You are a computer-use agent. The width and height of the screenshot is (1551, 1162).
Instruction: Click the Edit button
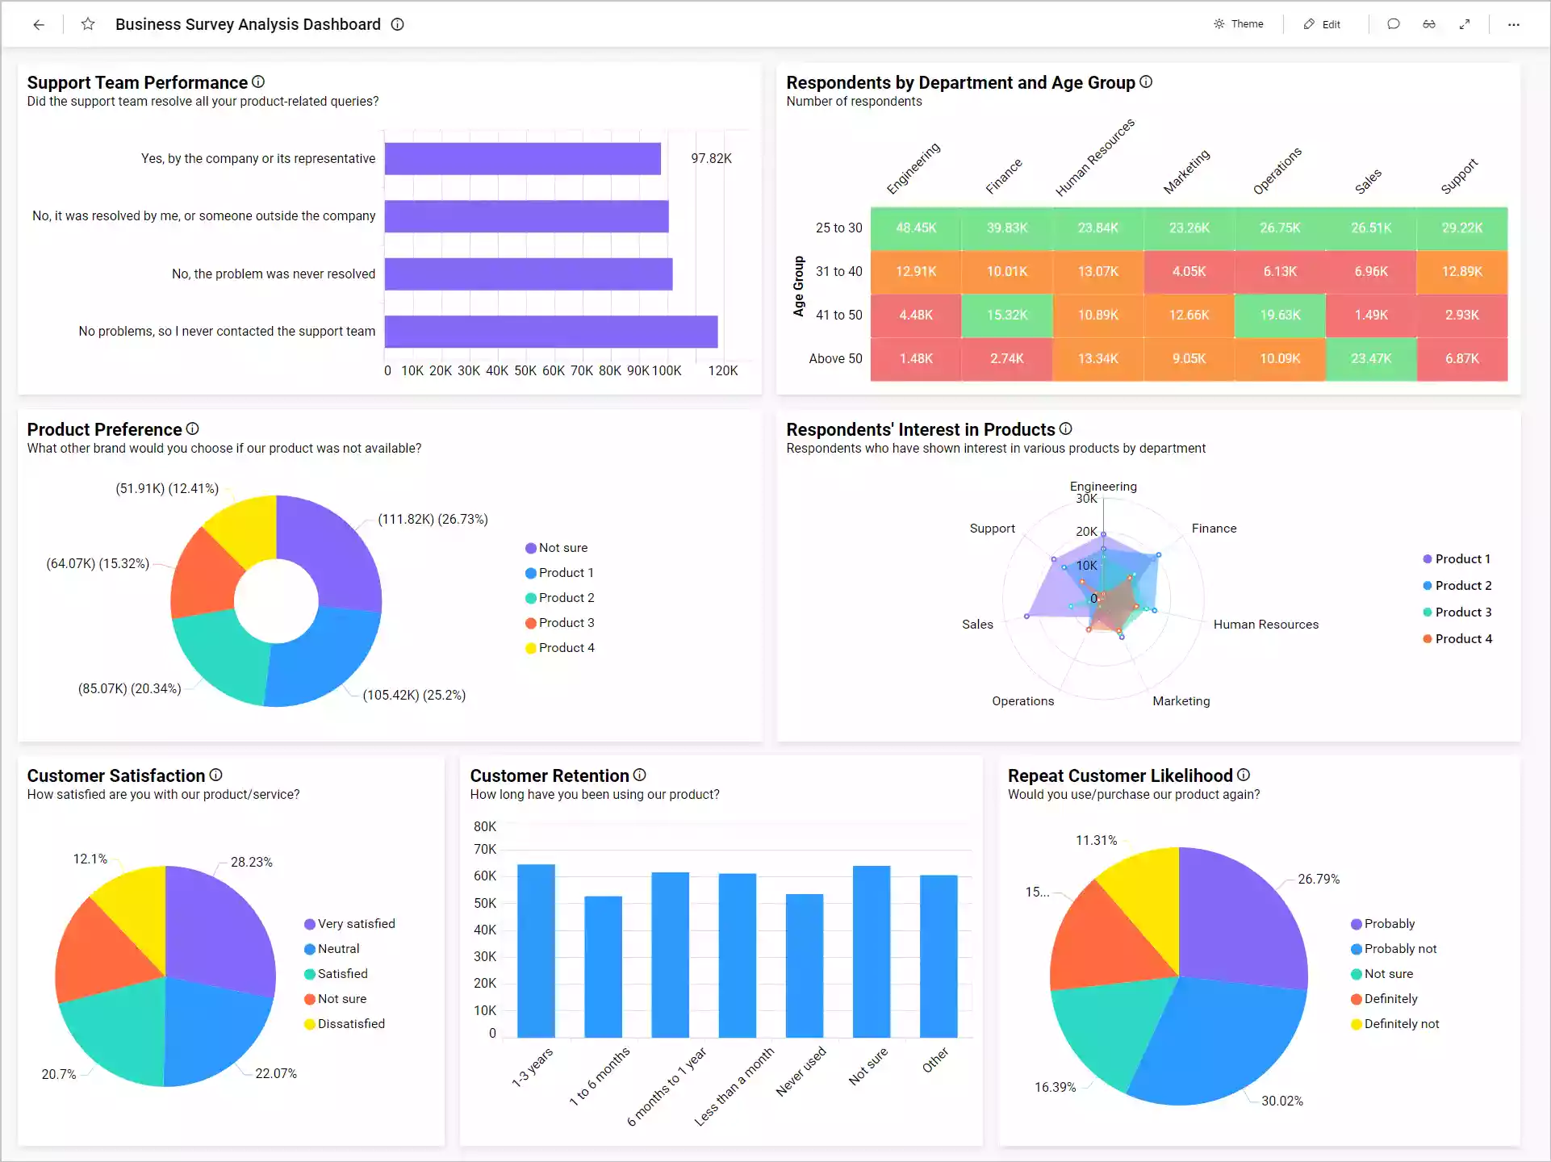click(x=1322, y=24)
